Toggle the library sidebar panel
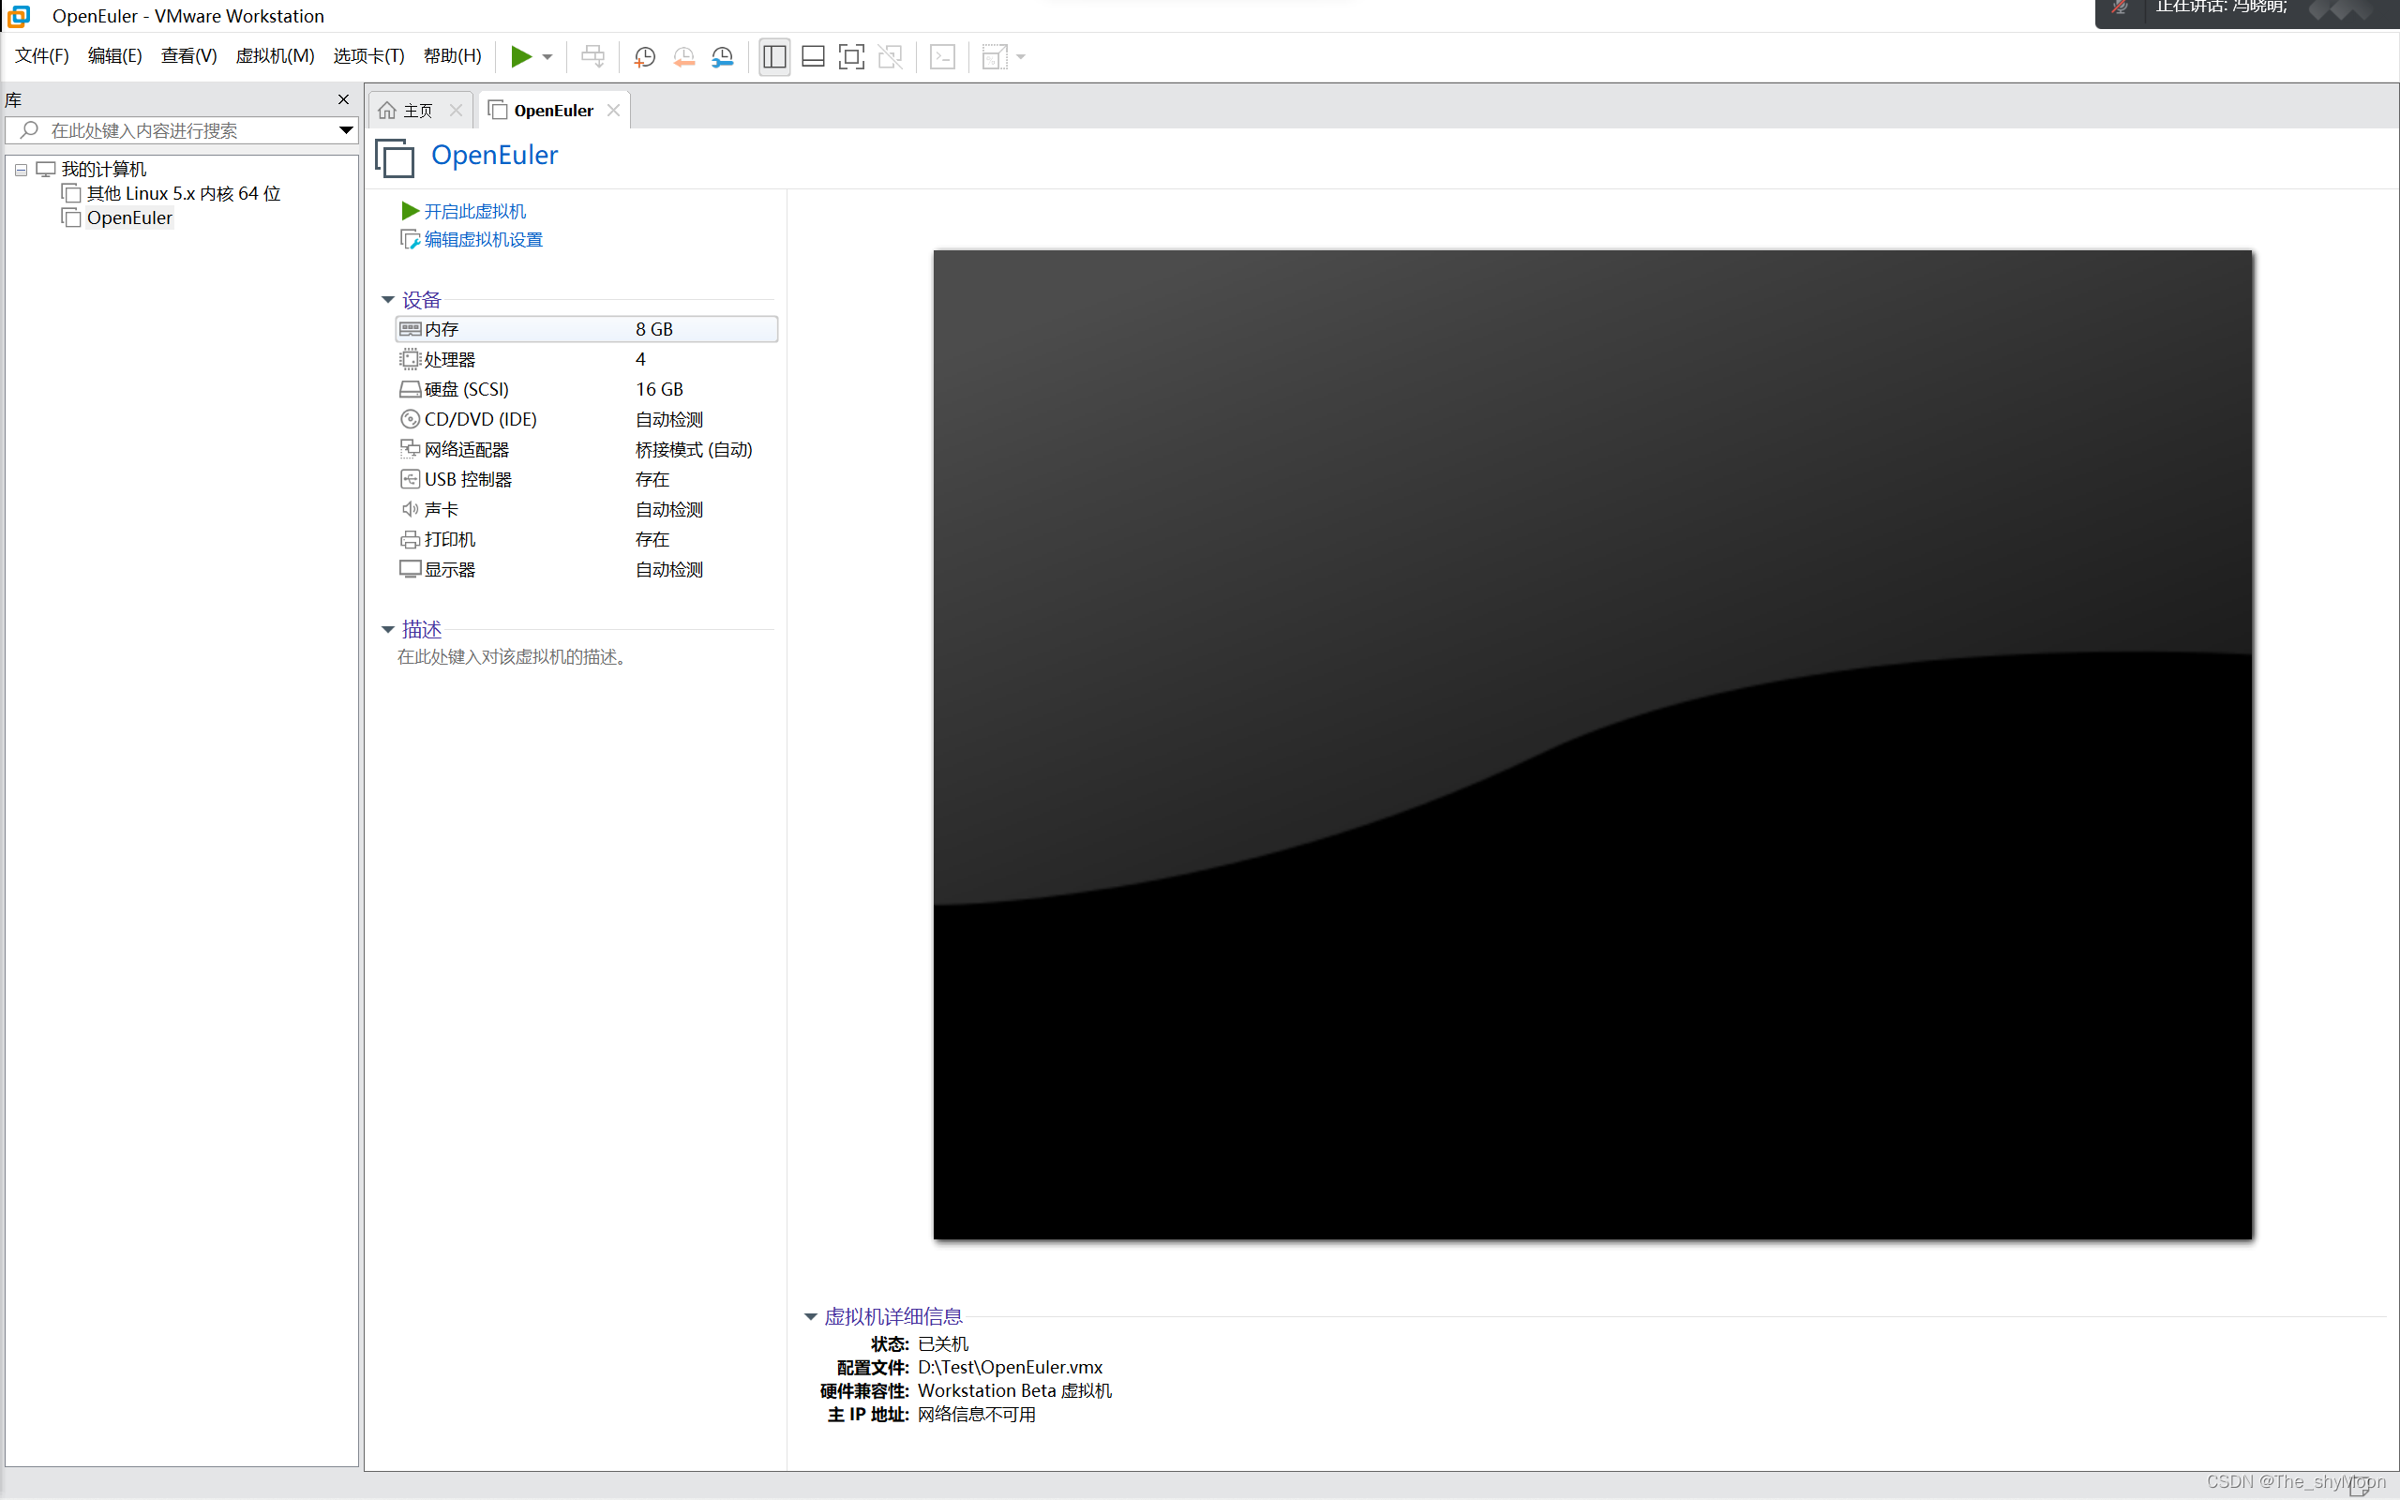This screenshot has height=1500, width=2400. point(773,56)
